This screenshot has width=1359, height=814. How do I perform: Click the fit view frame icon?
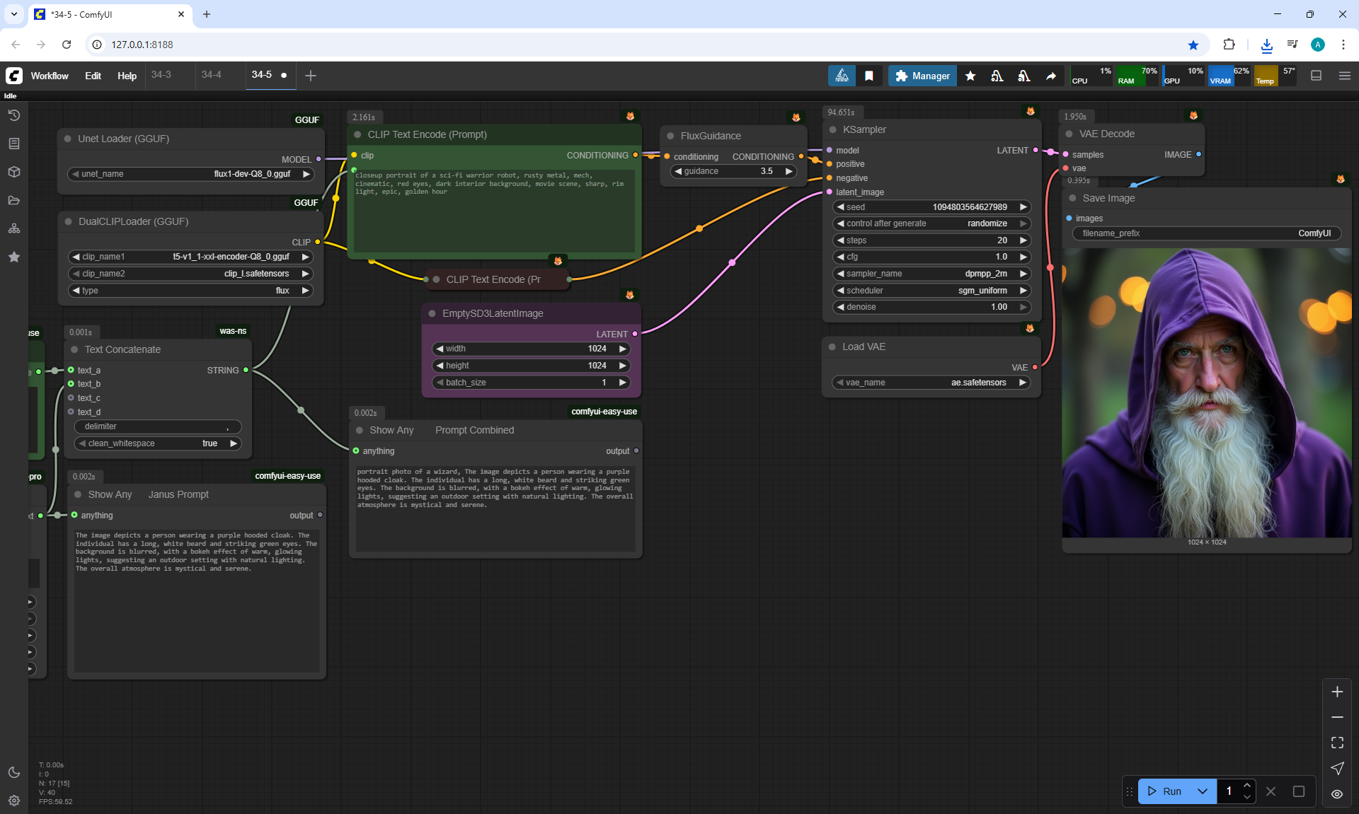click(1337, 743)
